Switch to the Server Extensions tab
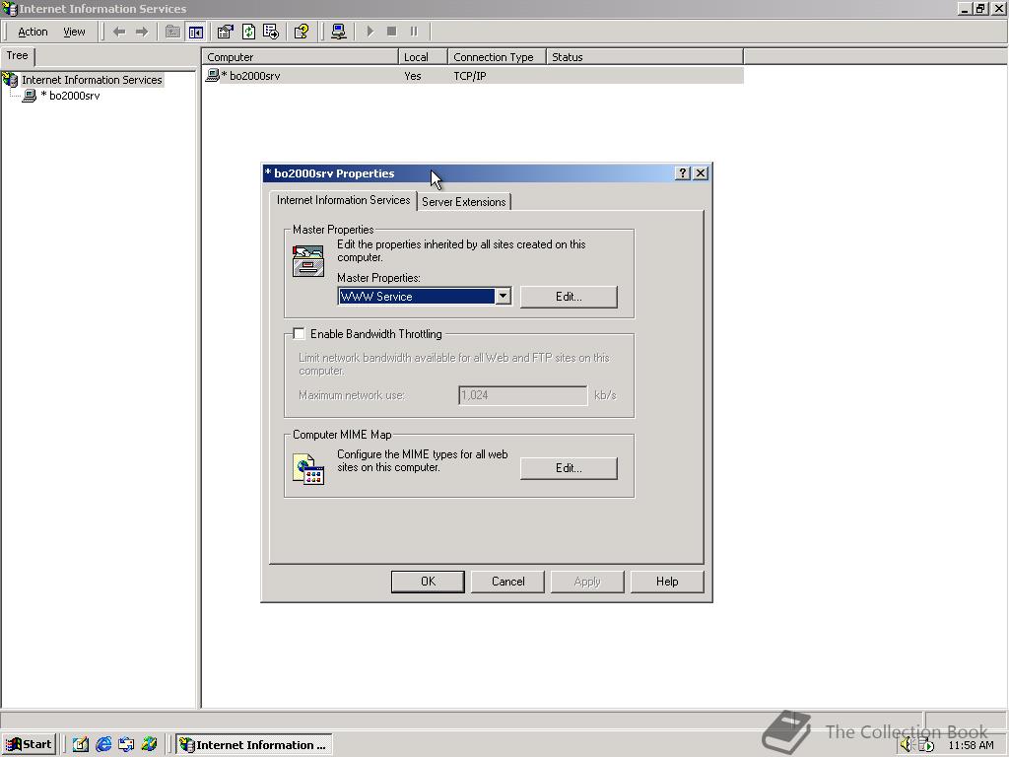 coord(463,202)
